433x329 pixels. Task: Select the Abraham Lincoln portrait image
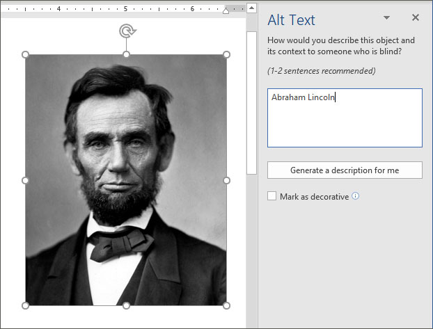click(x=126, y=180)
